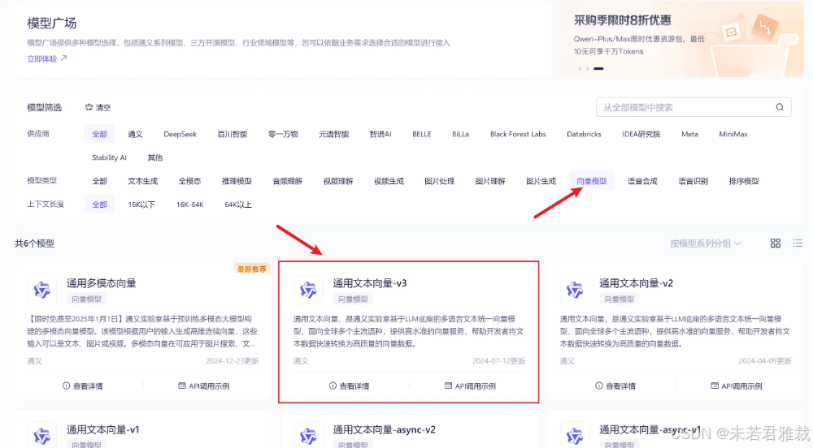Open API调用示例 for 通用文本向量-v2

(x=737, y=386)
